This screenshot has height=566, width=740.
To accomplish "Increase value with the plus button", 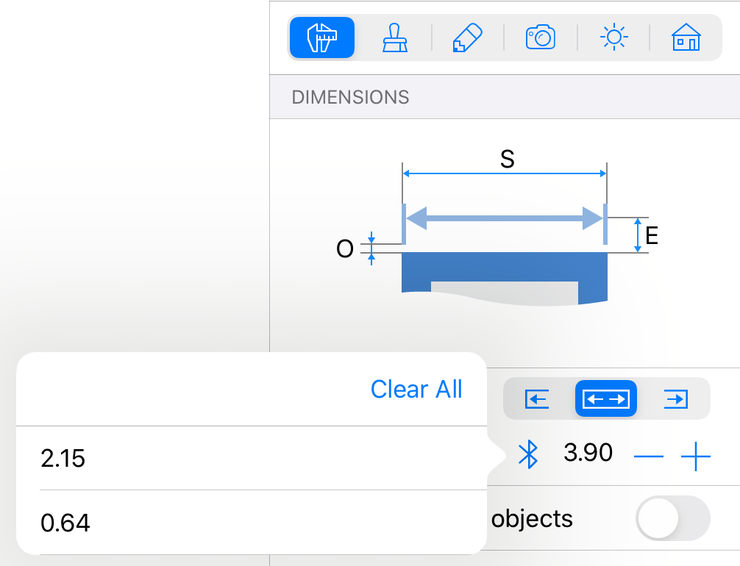I will click(696, 457).
